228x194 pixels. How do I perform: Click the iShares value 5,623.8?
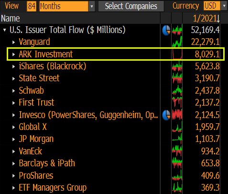[207, 66]
